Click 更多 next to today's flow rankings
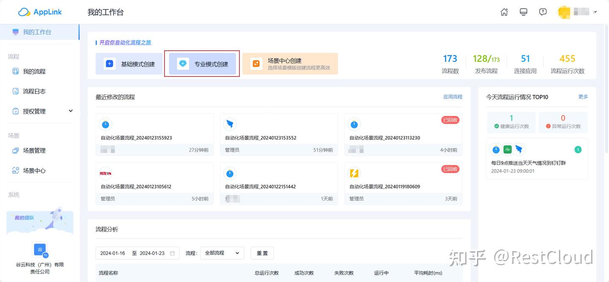Screen dimensions: 609x282 pos(583,97)
